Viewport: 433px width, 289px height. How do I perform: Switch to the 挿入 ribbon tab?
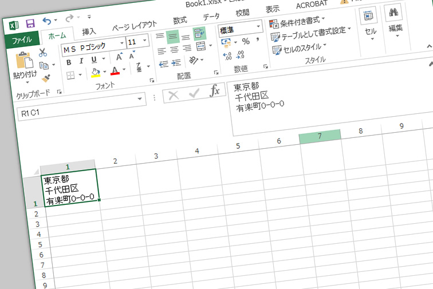pos(89,31)
